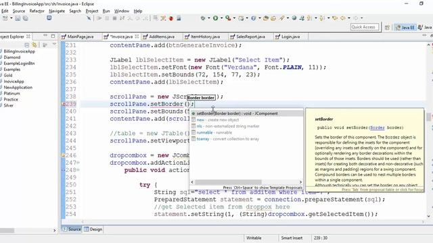The height and width of the screenshot is (243, 433).
Task: Click the Skip All Breakpoints icon
Action: 89,18
